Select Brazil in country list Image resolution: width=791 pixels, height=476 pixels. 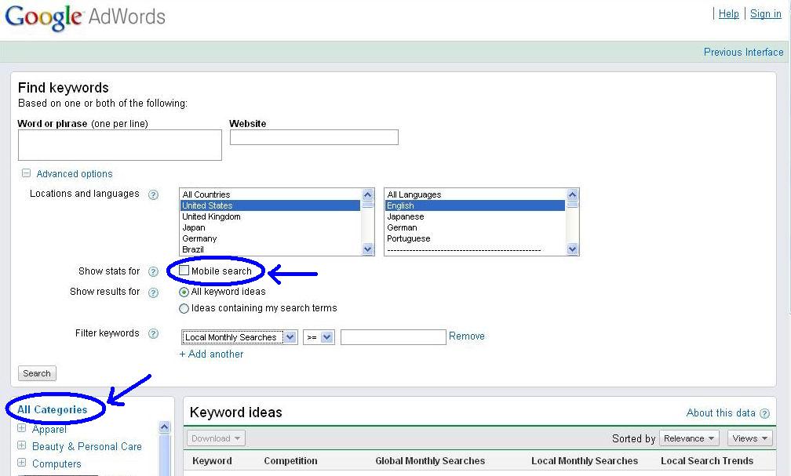271,249
